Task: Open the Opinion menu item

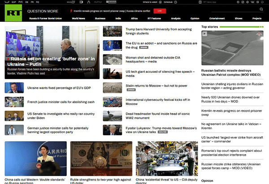Action: click(x=195, y=18)
